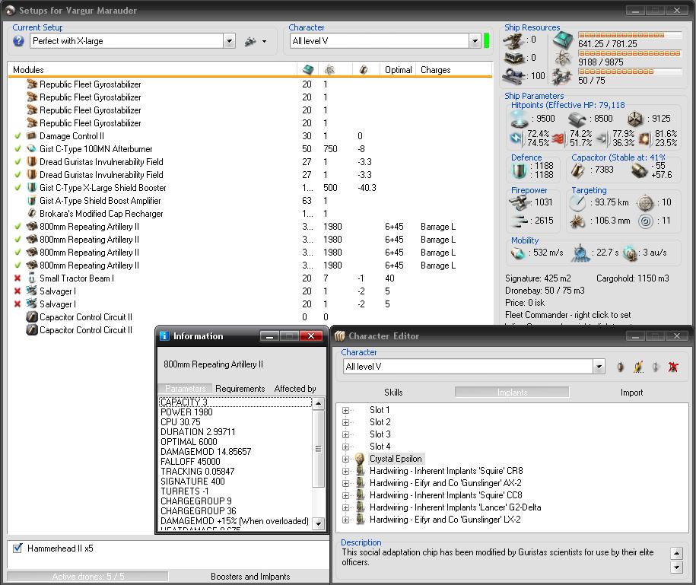
Task: Open the Boosters and Implants panel
Action: click(250, 577)
